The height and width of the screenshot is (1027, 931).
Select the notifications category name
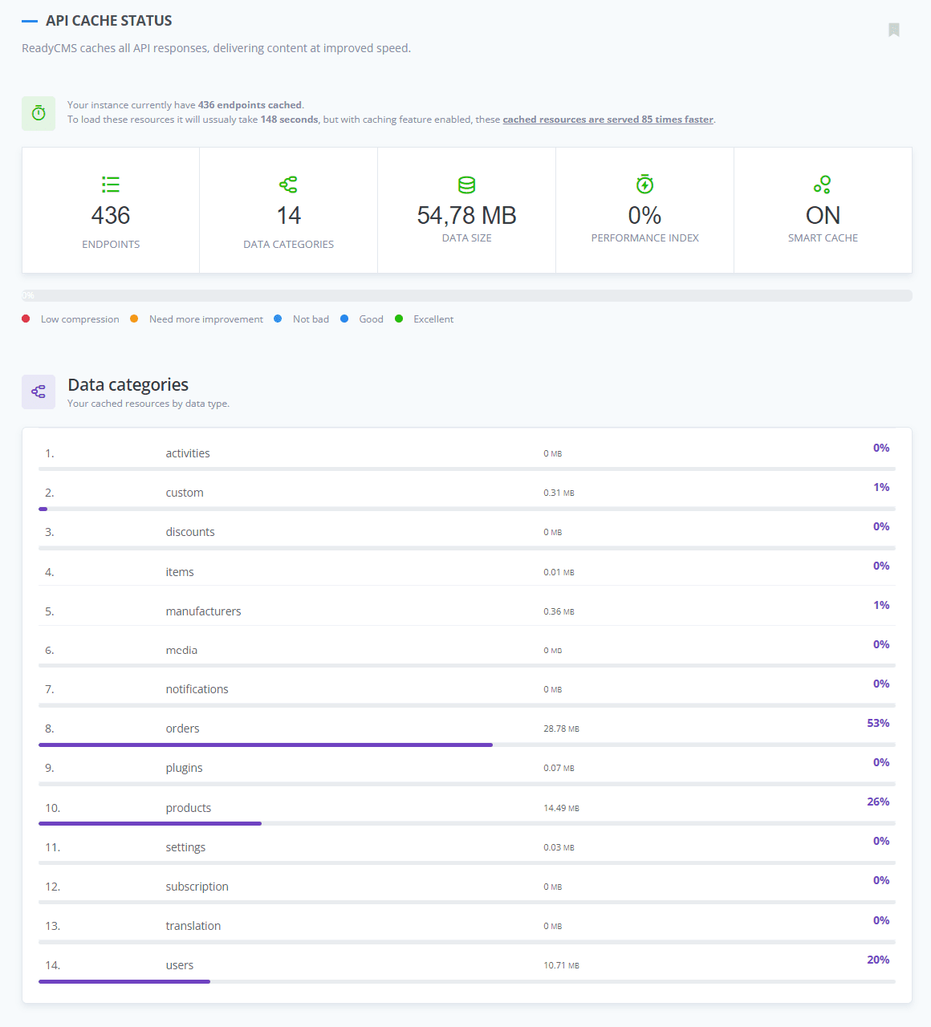tap(197, 689)
